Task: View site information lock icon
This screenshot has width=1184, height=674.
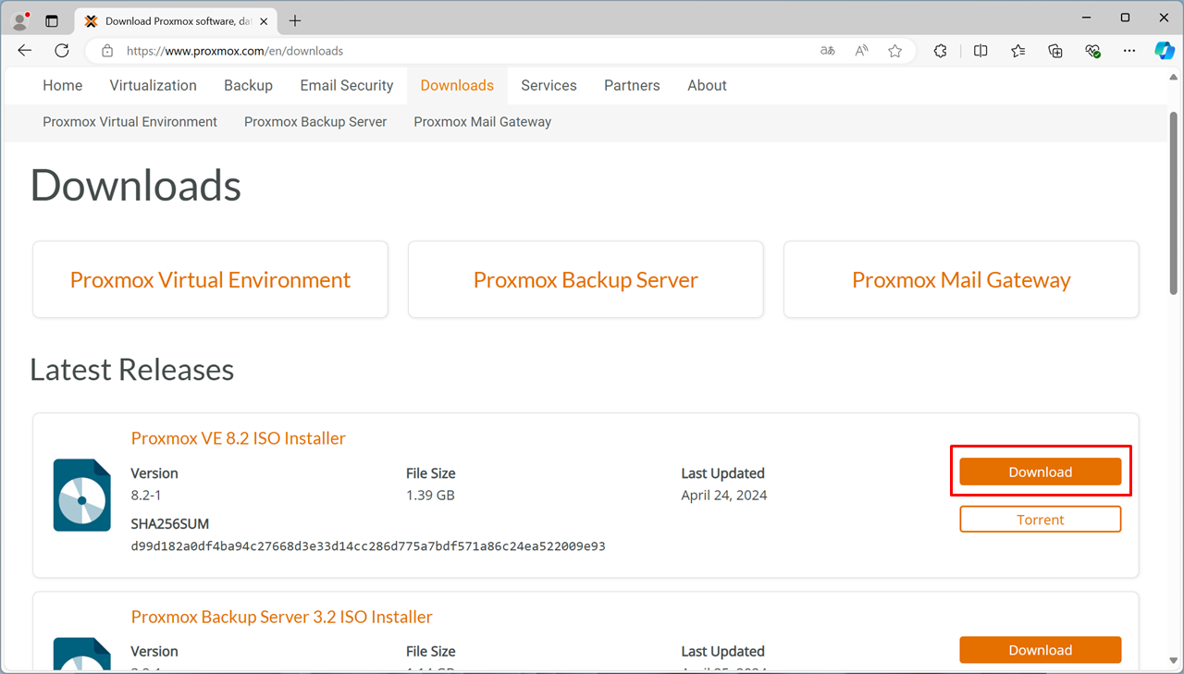Action: (107, 51)
